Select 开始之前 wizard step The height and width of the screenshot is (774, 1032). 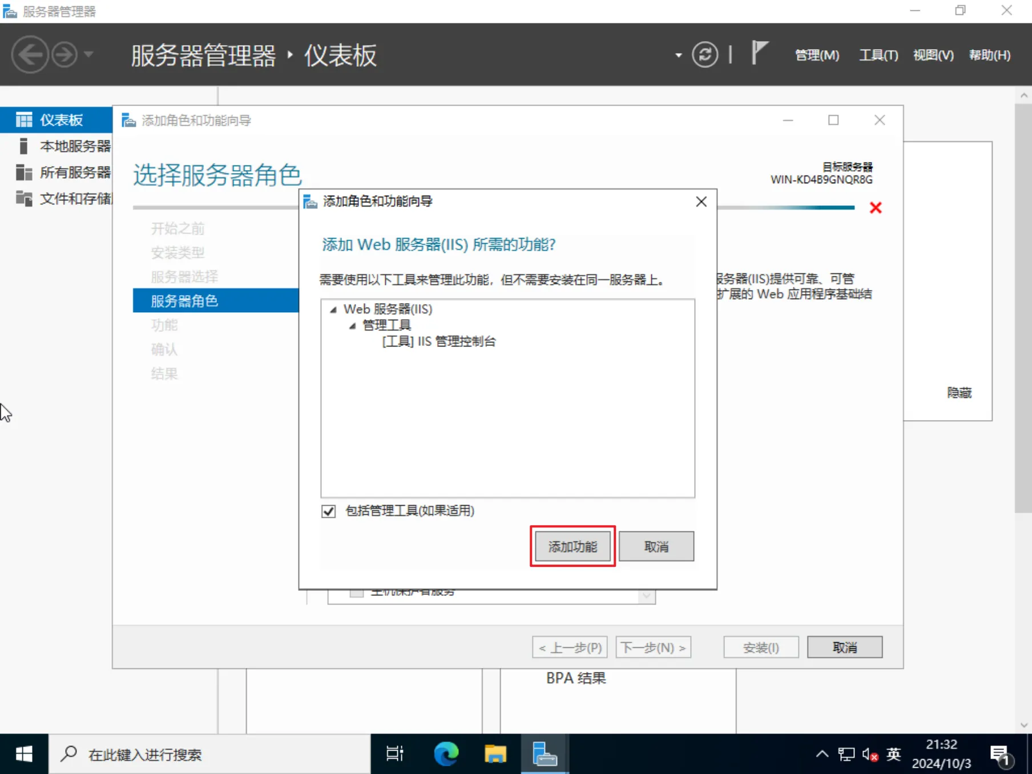[178, 229]
